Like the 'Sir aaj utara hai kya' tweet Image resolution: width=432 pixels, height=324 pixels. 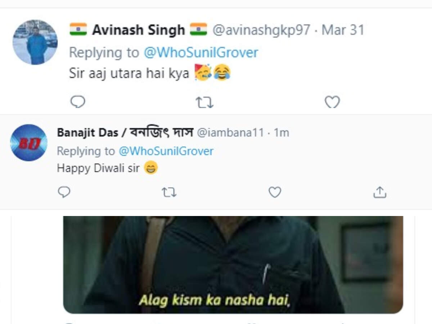click(332, 103)
